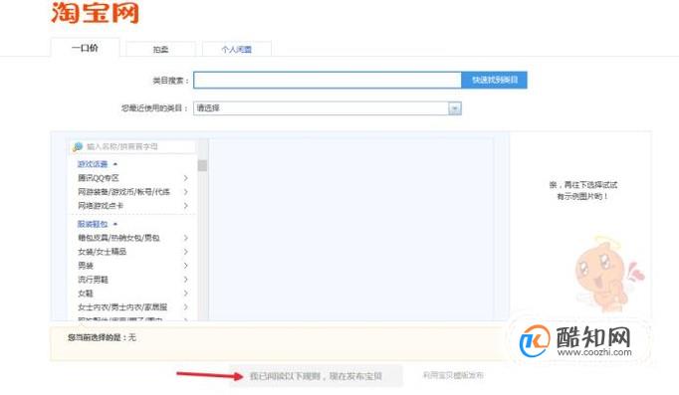The height and width of the screenshot is (395, 679).
Task: Expand the arrow next to 女装/女士精品
Action: point(186,252)
